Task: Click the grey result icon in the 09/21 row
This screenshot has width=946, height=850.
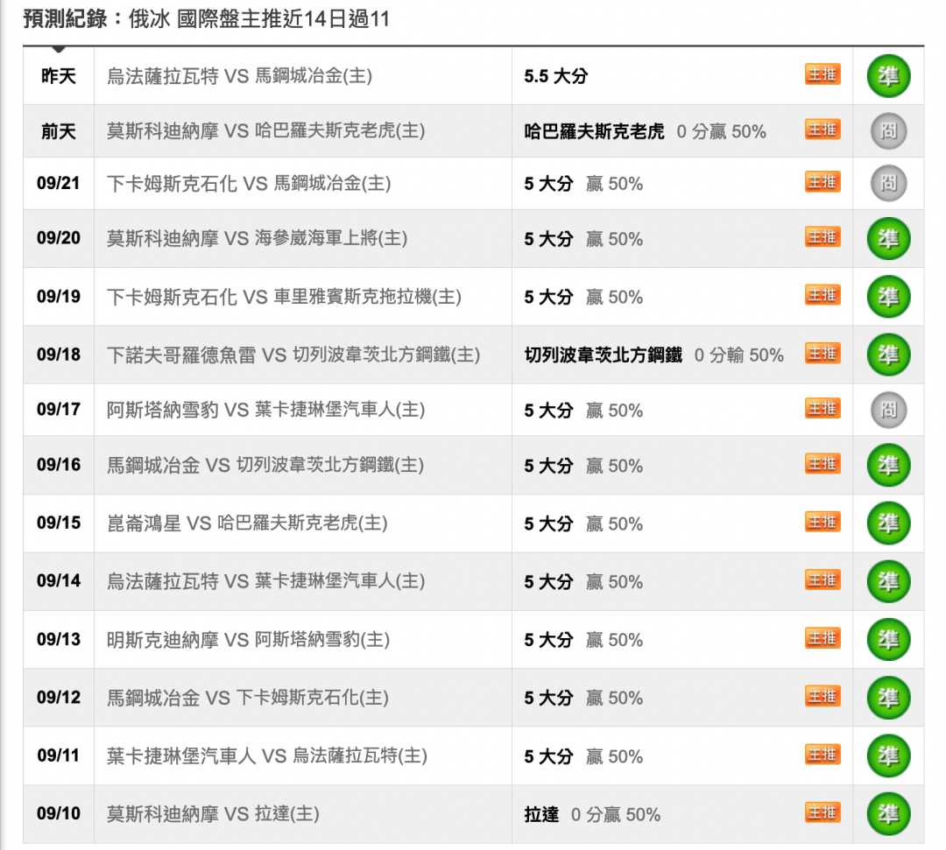Action: (888, 183)
